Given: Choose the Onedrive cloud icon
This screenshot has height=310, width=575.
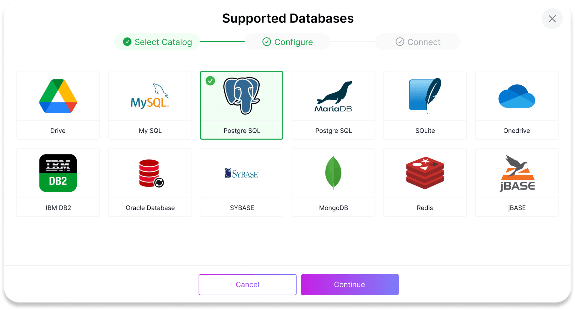Looking at the screenshot, I should 516,96.
